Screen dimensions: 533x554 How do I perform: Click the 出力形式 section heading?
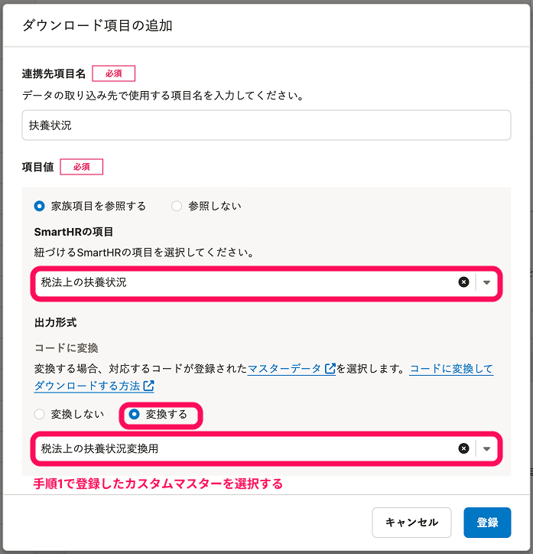[x=56, y=323]
